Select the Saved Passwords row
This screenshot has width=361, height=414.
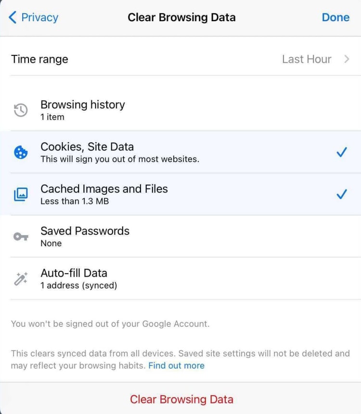coord(180,236)
